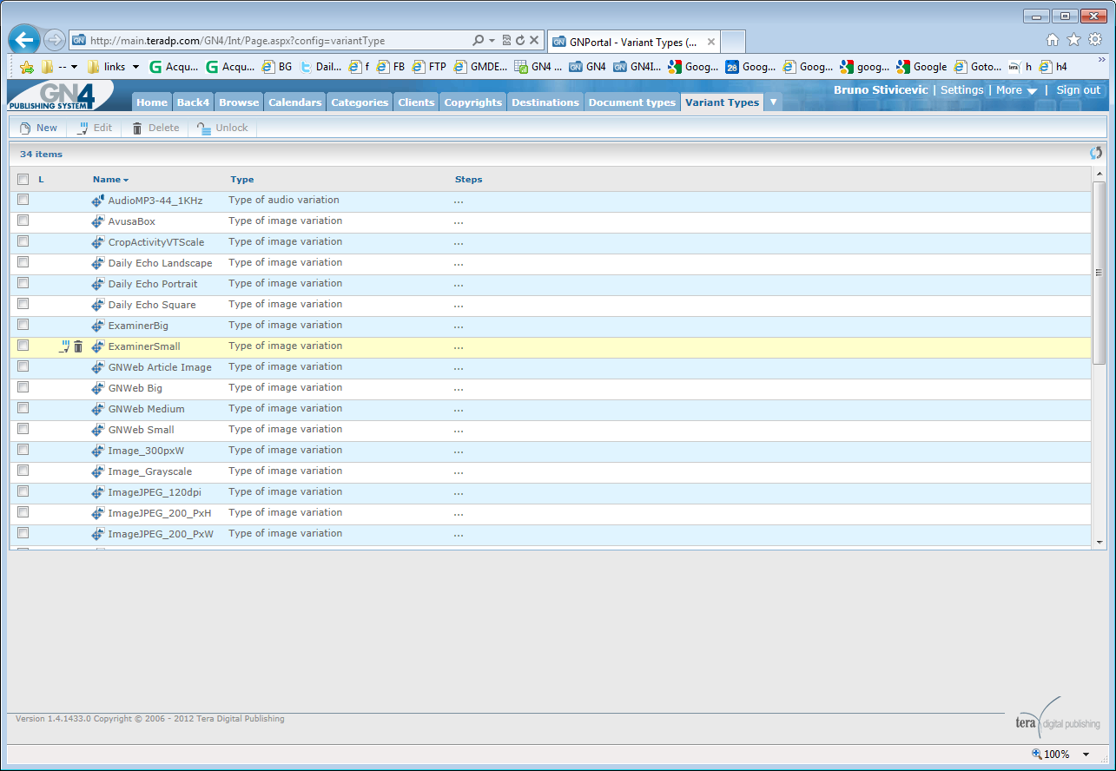Sort by Name column header arrow

pos(126,181)
